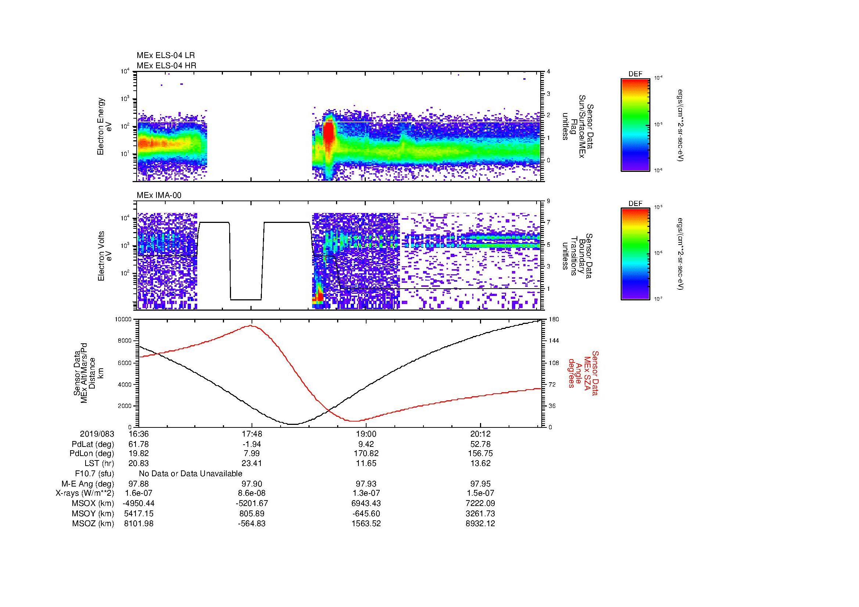
Task: Click the '20:12' time tick label
Action: coord(480,434)
